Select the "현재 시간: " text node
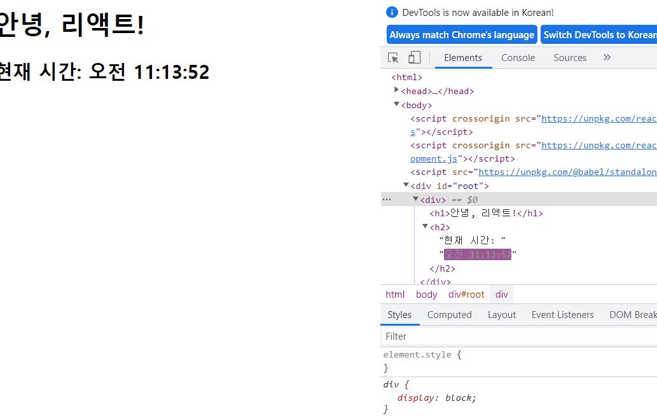 (x=472, y=240)
